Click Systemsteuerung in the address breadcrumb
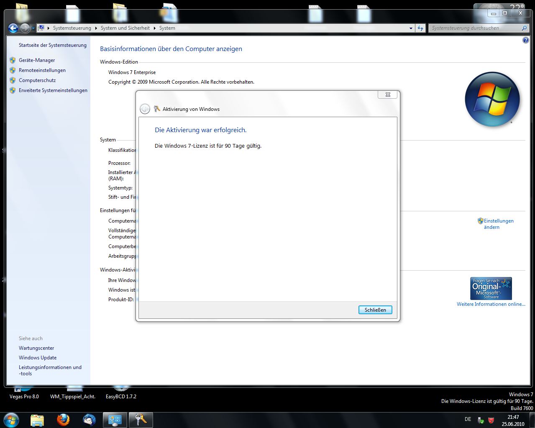Screen dimensions: 535x428 pos(72,28)
